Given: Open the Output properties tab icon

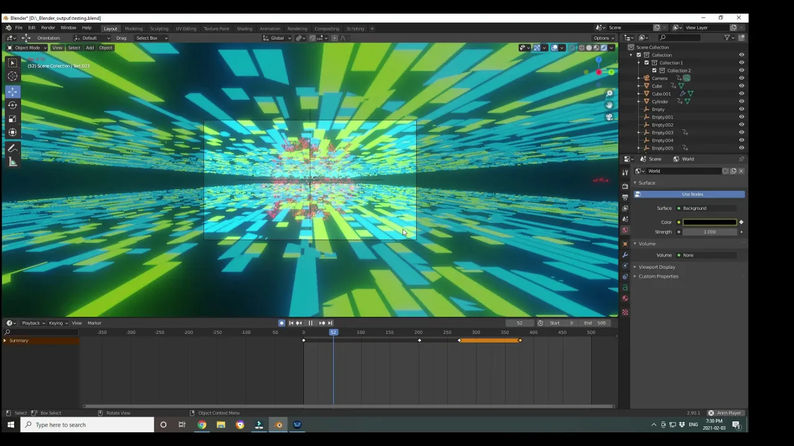Looking at the screenshot, I should pos(625,197).
